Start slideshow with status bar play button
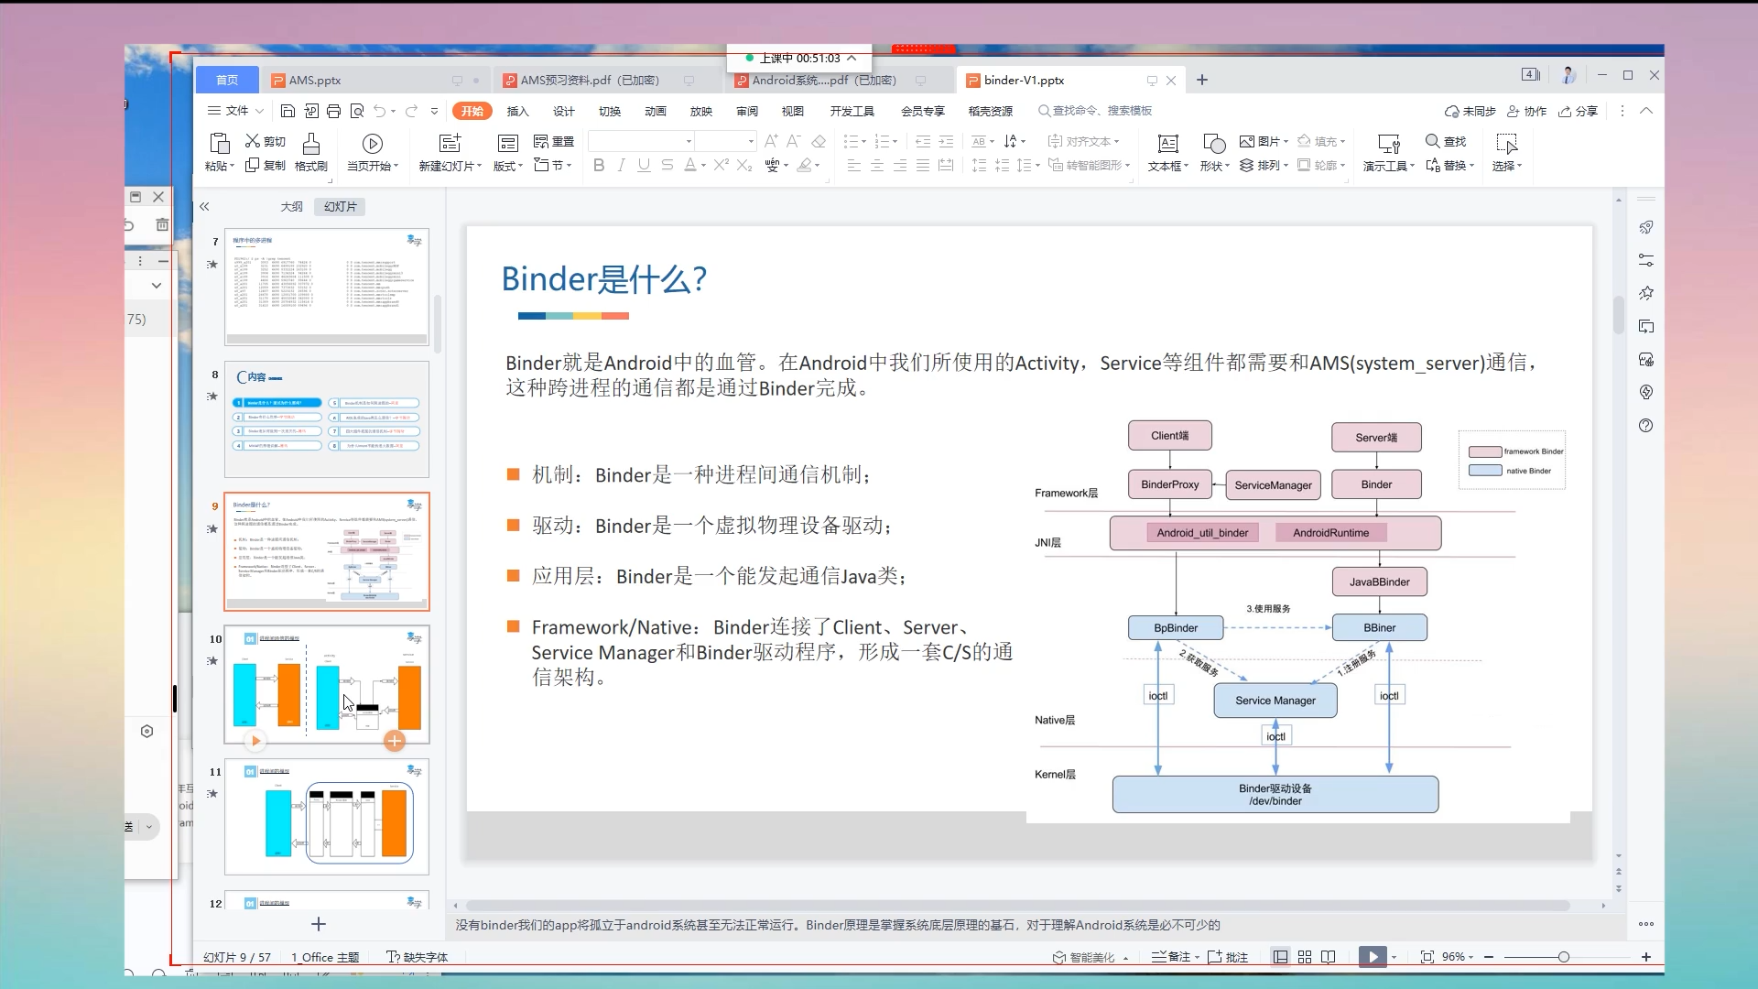 coord(1373,957)
